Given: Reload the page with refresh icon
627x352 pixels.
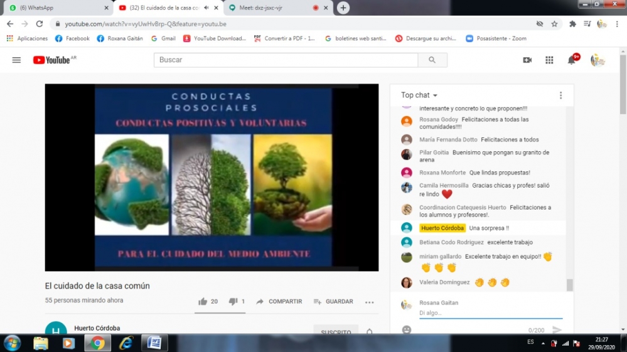Looking at the screenshot, I should tap(40, 24).
